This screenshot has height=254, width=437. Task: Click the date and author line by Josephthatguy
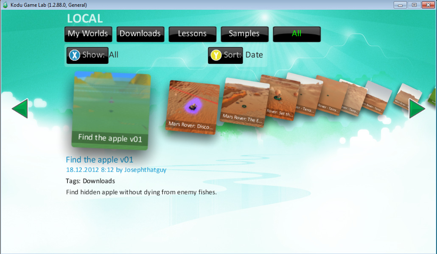click(116, 170)
